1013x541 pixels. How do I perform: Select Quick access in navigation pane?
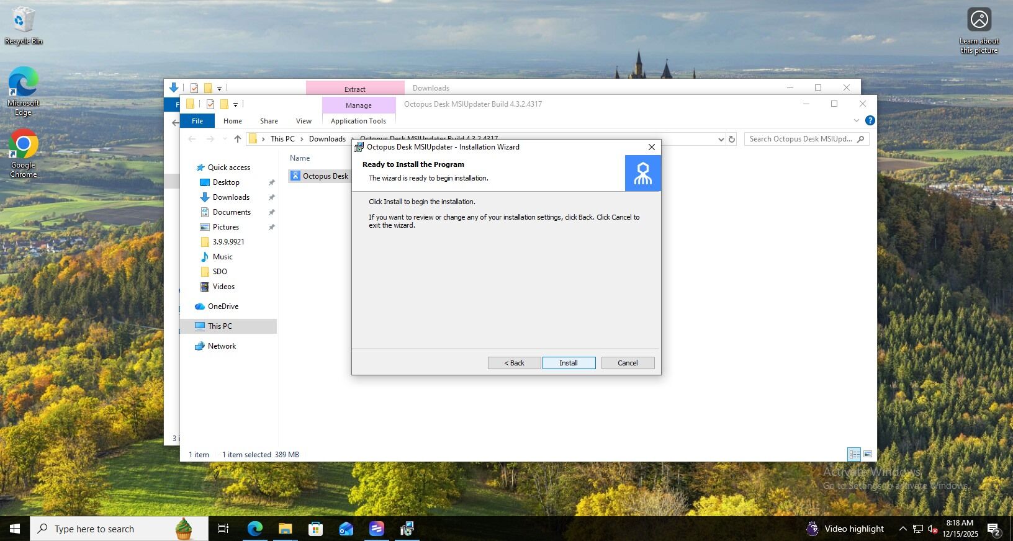[x=228, y=168]
